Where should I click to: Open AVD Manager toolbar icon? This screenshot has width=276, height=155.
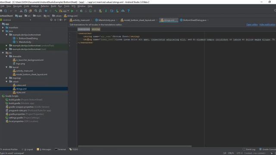100,11
